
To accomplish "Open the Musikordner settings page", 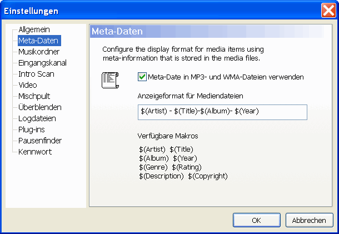I will (38, 52).
